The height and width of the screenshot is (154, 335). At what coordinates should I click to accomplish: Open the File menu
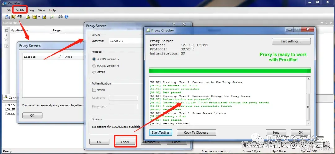pyautogui.click(x=9, y=10)
